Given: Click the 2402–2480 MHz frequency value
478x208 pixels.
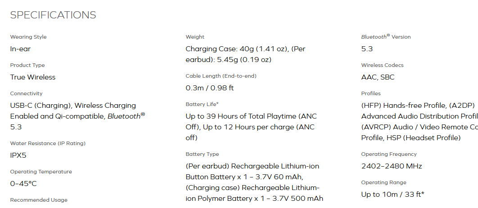Looking at the screenshot, I should pos(392,166).
